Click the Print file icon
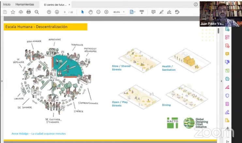This screenshot has width=242, height=143. 29,12
